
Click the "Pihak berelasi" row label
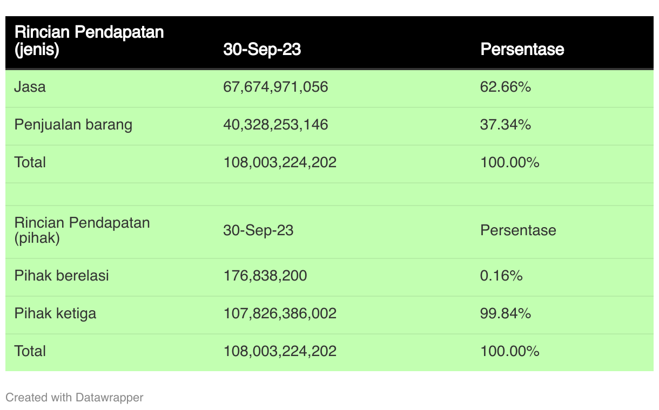(x=62, y=276)
